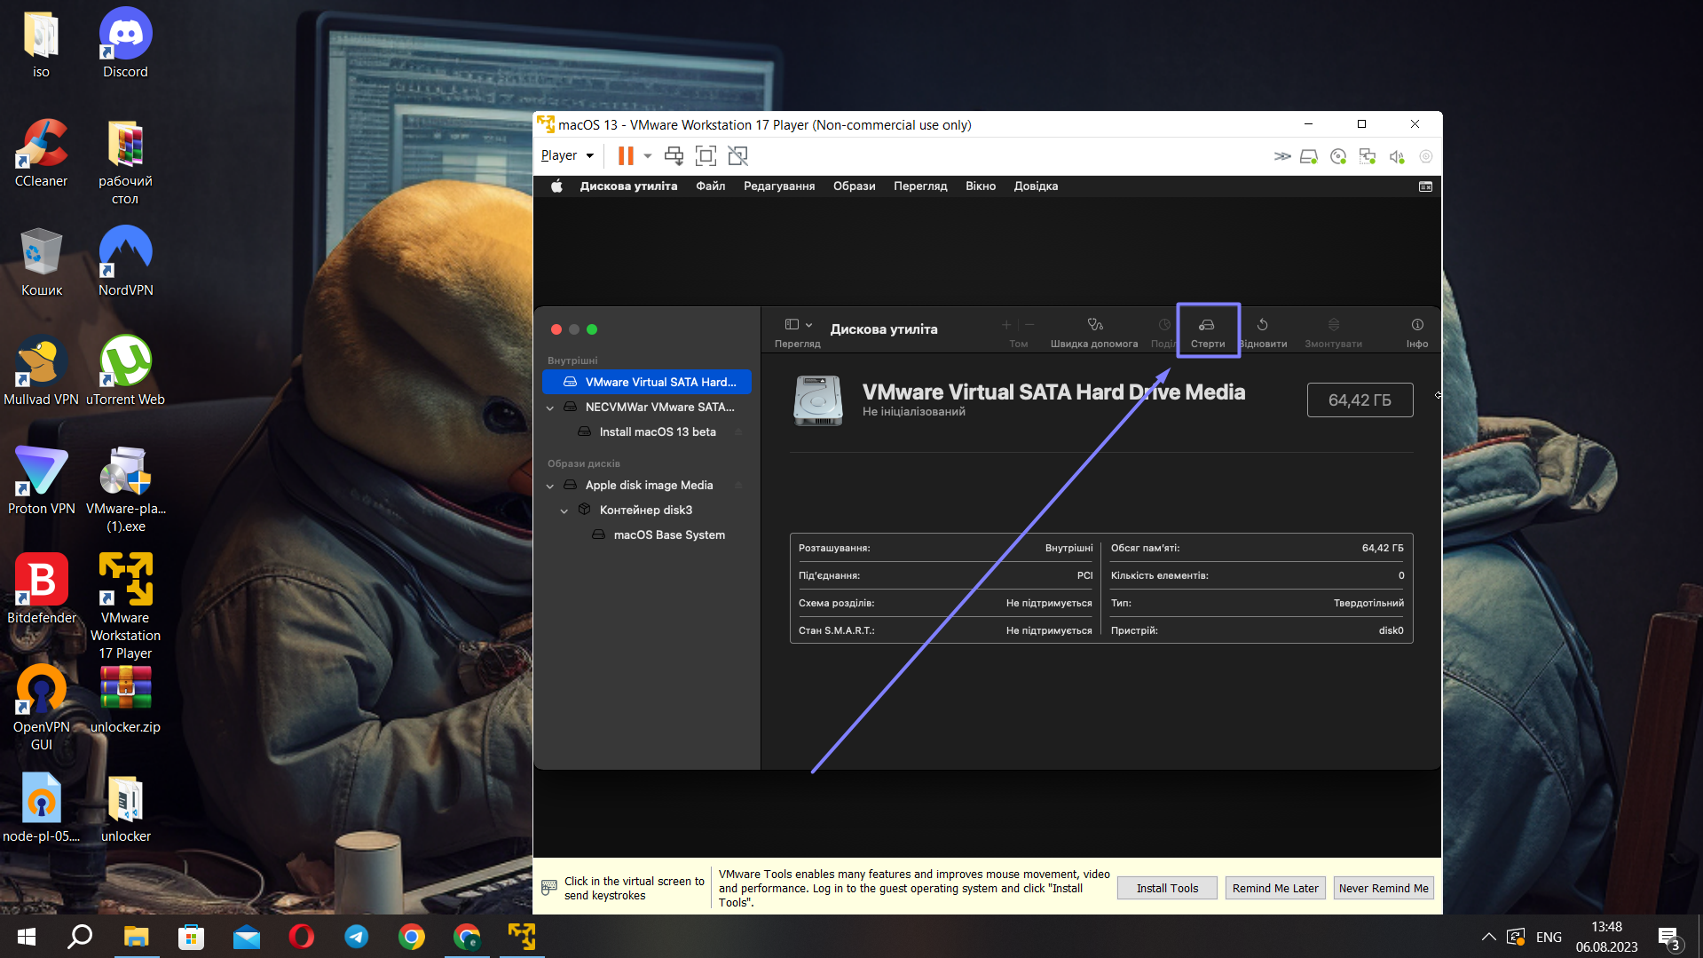Select the unlocker.zip desktop file

pyautogui.click(x=125, y=700)
